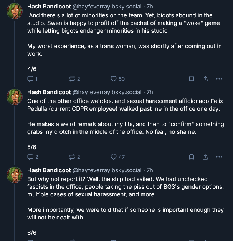Open Hash Bandicoot's profile from the 4/6 post
This screenshot has width=233, height=241.
coord(49,7)
